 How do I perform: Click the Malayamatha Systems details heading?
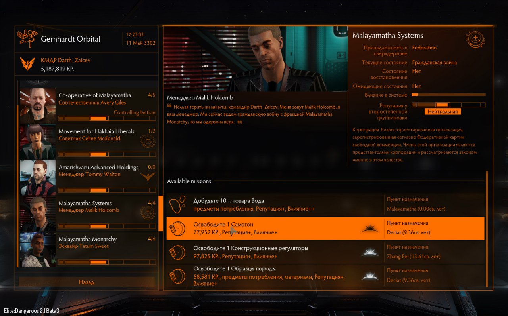tap(388, 36)
